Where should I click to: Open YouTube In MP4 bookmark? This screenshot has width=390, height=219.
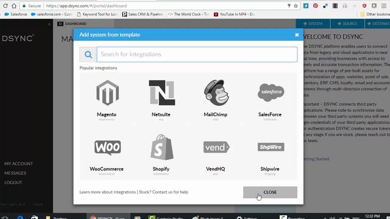(234, 15)
